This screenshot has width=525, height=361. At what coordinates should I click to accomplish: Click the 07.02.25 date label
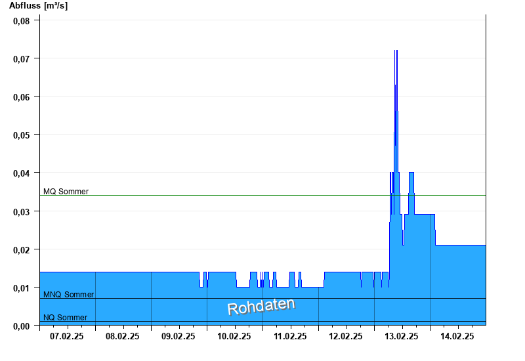[x=67, y=336]
